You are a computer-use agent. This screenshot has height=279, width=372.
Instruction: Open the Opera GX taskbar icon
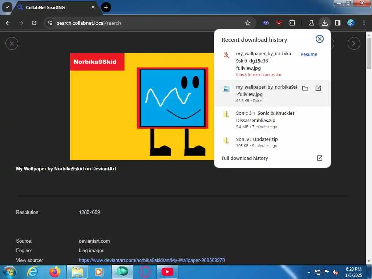(x=145, y=272)
